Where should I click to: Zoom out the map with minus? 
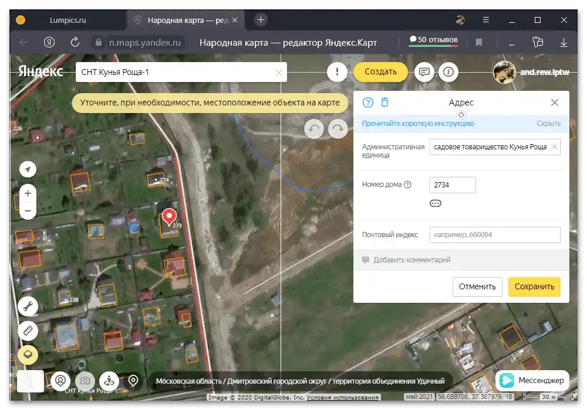point(28,211)
